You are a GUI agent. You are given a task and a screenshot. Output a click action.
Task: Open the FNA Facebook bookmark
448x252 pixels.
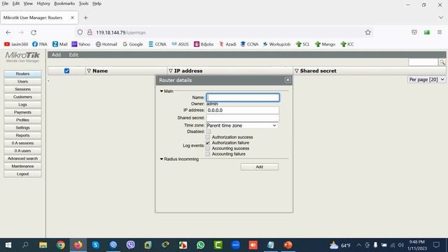pyautogui.click(x=40, y=44)
